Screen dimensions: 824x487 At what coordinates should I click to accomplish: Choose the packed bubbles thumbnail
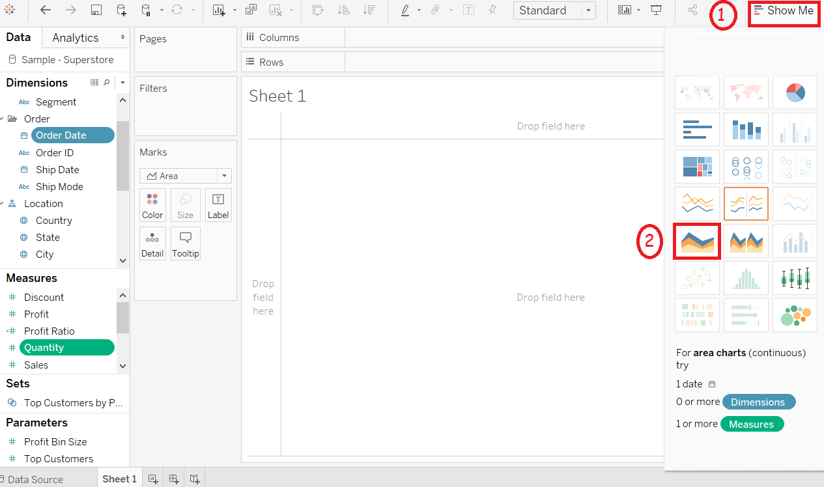point(795,315)
